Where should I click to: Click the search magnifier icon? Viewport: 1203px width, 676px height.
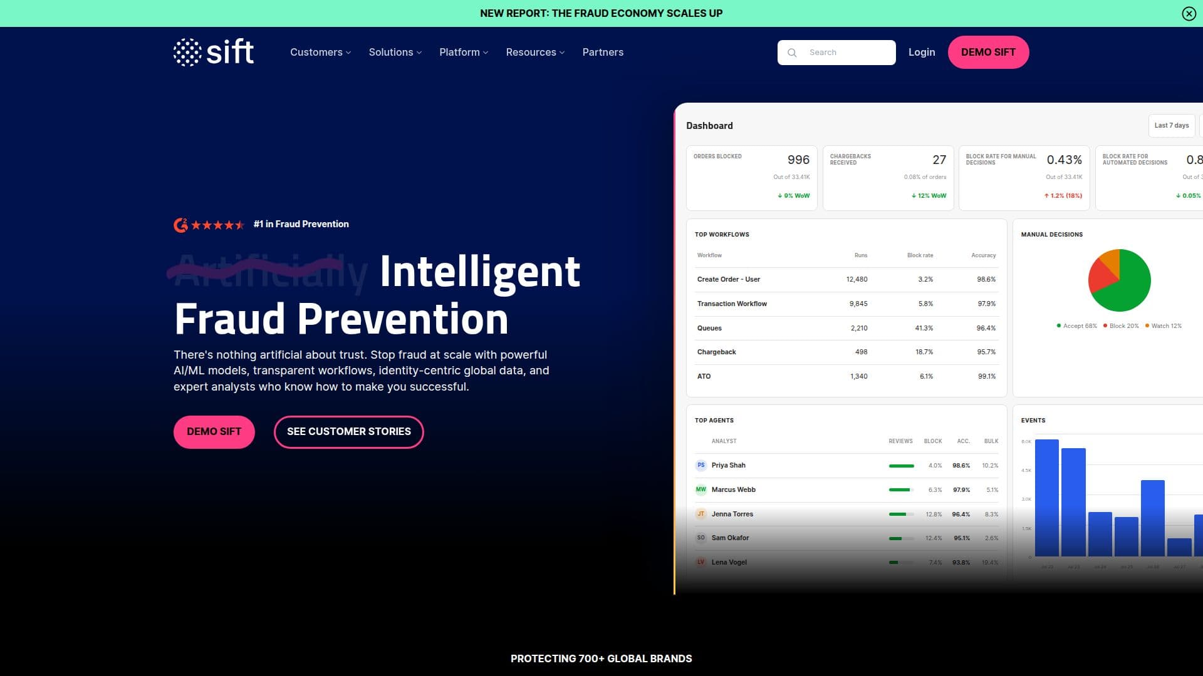click(x=792, y=53)
